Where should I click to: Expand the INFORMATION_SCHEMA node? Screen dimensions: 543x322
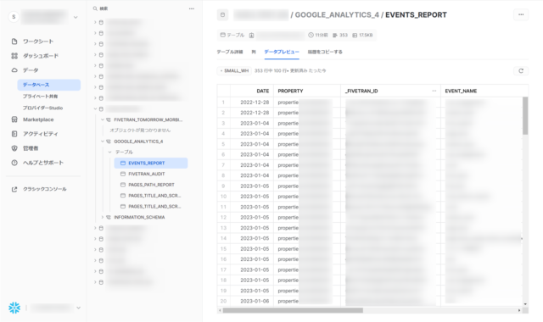pyautogui.click(x=103, y=217)
